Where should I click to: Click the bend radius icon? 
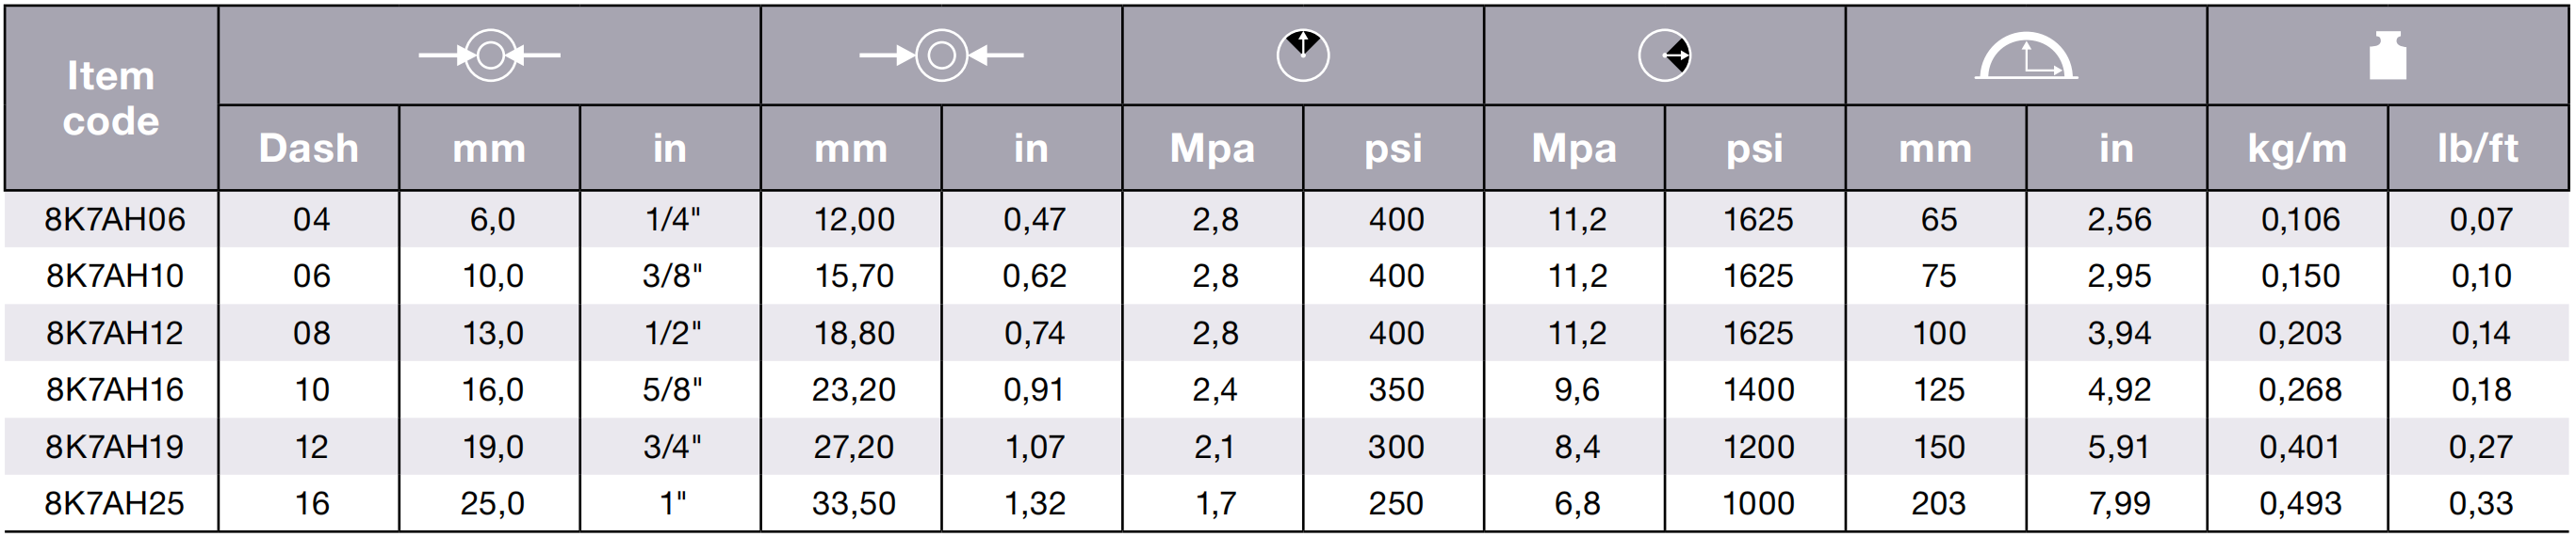point(2026,55)
